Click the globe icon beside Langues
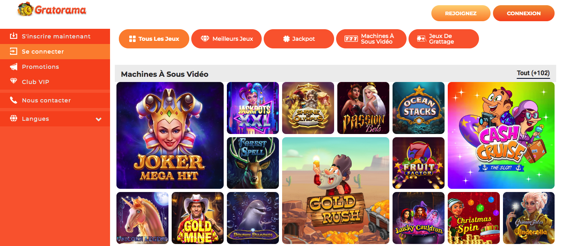This screenshot has width=565, height=246. coord(14,118)
